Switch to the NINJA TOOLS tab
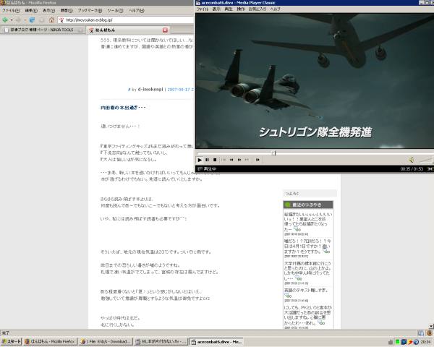Image resolution: width=434 pixels, height=347 pixels. (x=43, y=30)
